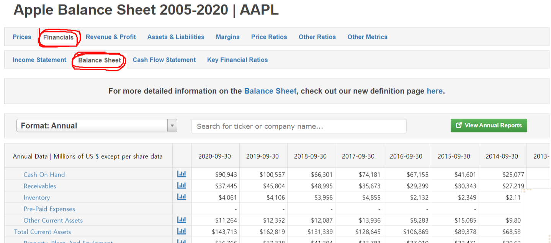Open chart icon for Other Current Assets

click(x=181, y=220)
